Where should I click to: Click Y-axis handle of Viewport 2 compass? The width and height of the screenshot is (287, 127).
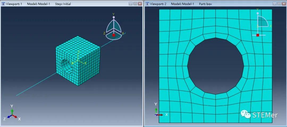point(258,13)
